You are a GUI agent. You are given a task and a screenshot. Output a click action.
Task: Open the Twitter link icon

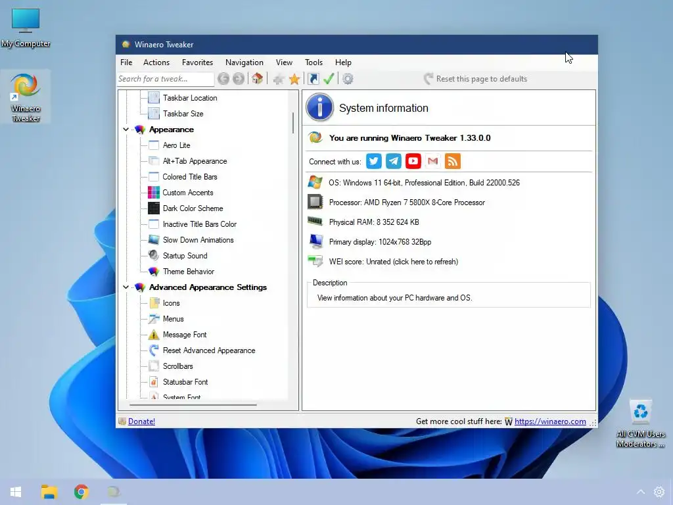[x=374, y=162]
